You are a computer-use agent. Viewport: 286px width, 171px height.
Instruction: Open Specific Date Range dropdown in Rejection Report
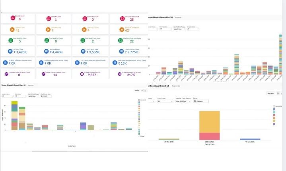pyautogui.click(x=183, y=101)
